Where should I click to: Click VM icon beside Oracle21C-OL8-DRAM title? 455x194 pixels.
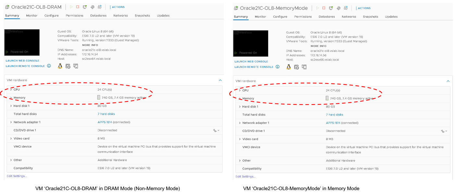[x=7, y=7]
